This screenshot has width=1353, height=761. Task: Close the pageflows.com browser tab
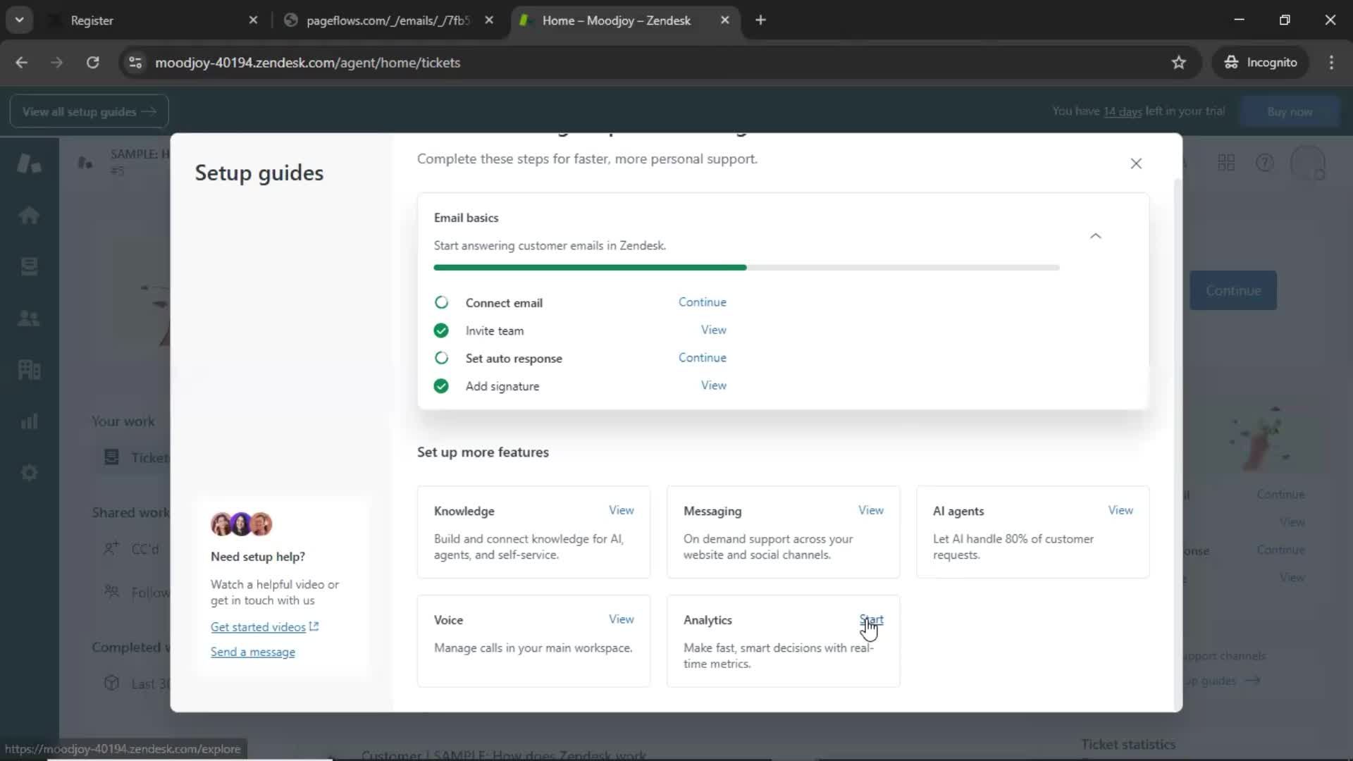[x=489, y=20]
